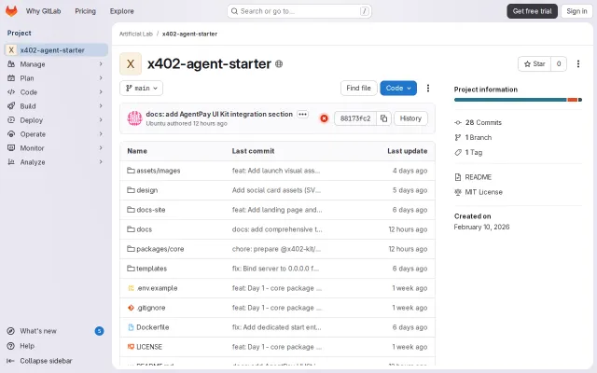
Task: Expand the Plan sidebar section
Action: coord(55,78)
